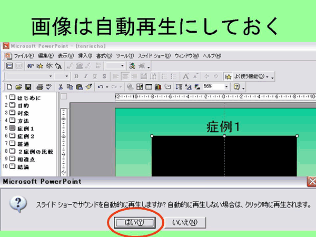Click the Help question mark toolbar icon
This screenshot has width=316, height=237.
(236, 87)
